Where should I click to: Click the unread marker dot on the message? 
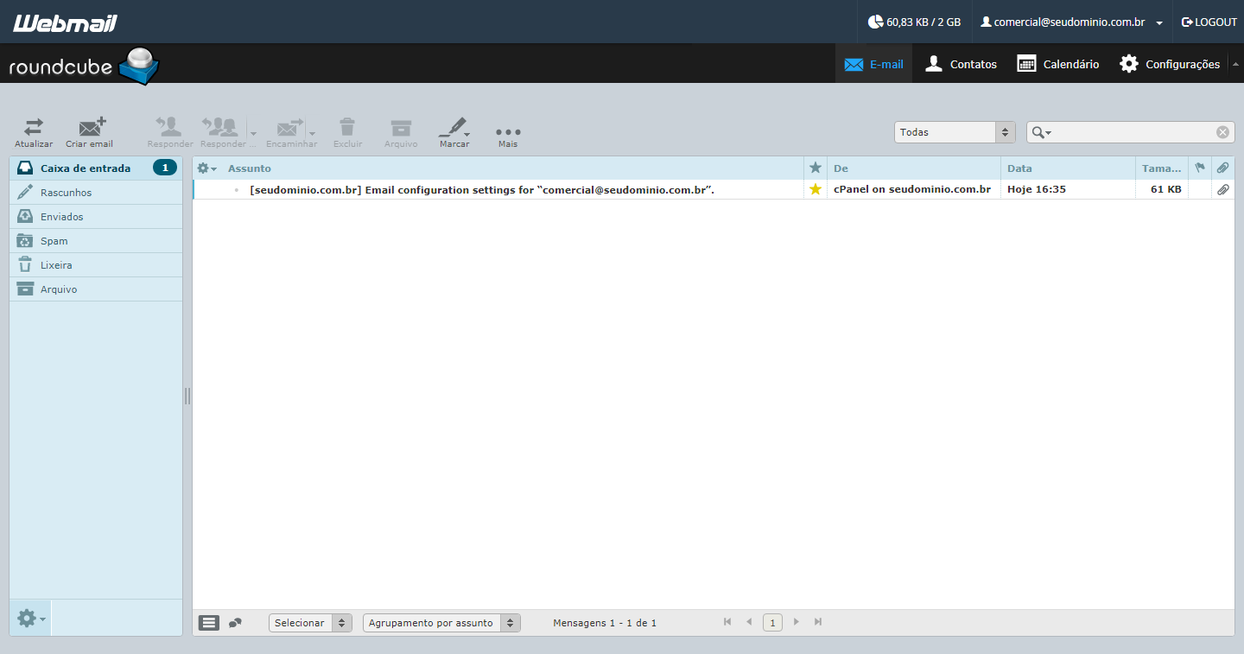[x=237, y=189]
